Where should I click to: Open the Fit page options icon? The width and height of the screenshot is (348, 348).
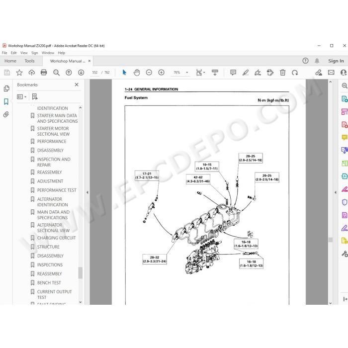point(199,73)
